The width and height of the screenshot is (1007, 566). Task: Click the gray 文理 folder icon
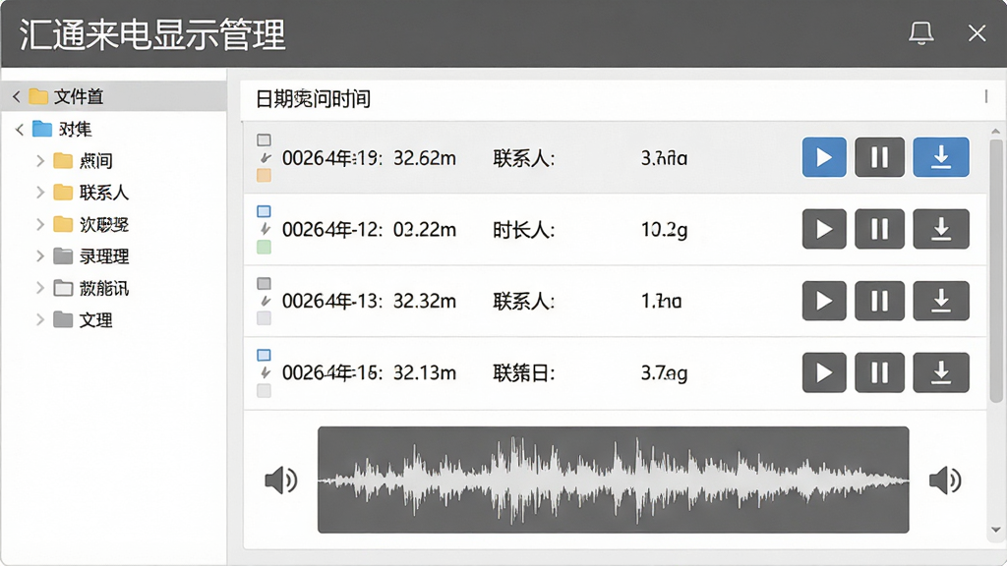point(63,319)
